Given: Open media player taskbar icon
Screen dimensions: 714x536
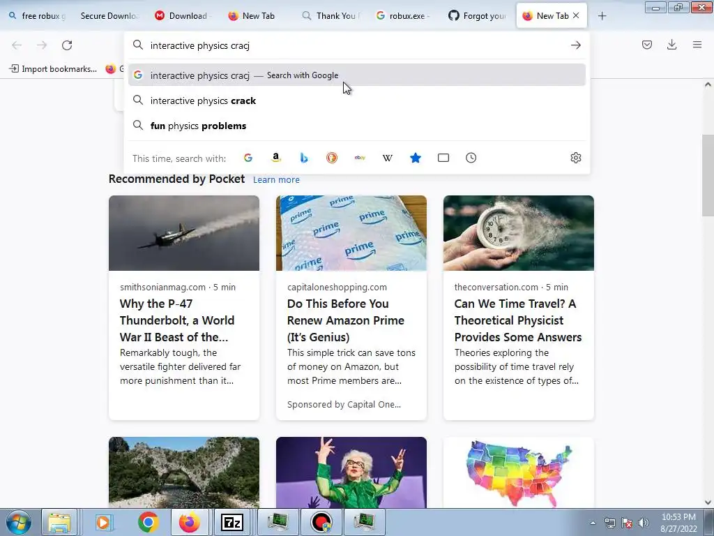Looking at the screenshot, I should click(105, 522).
